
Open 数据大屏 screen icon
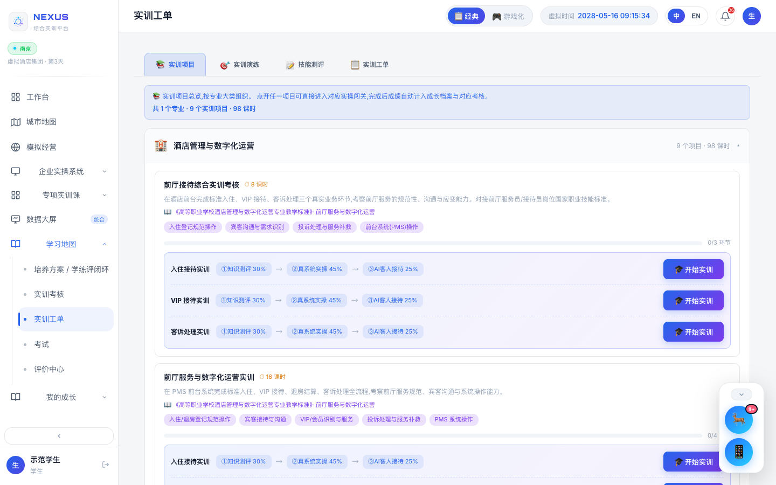(x=16, y=219)
